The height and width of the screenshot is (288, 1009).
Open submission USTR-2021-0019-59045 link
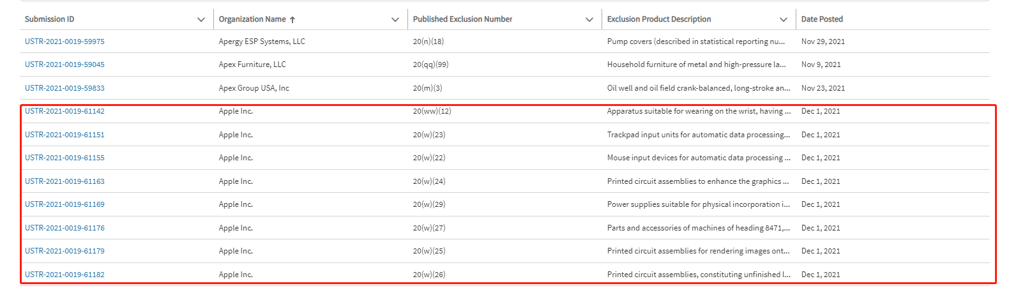64,64
